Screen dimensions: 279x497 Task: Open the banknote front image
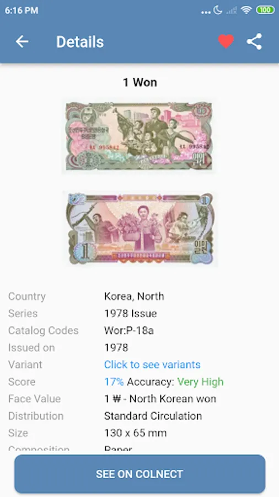tap(139, 136)
